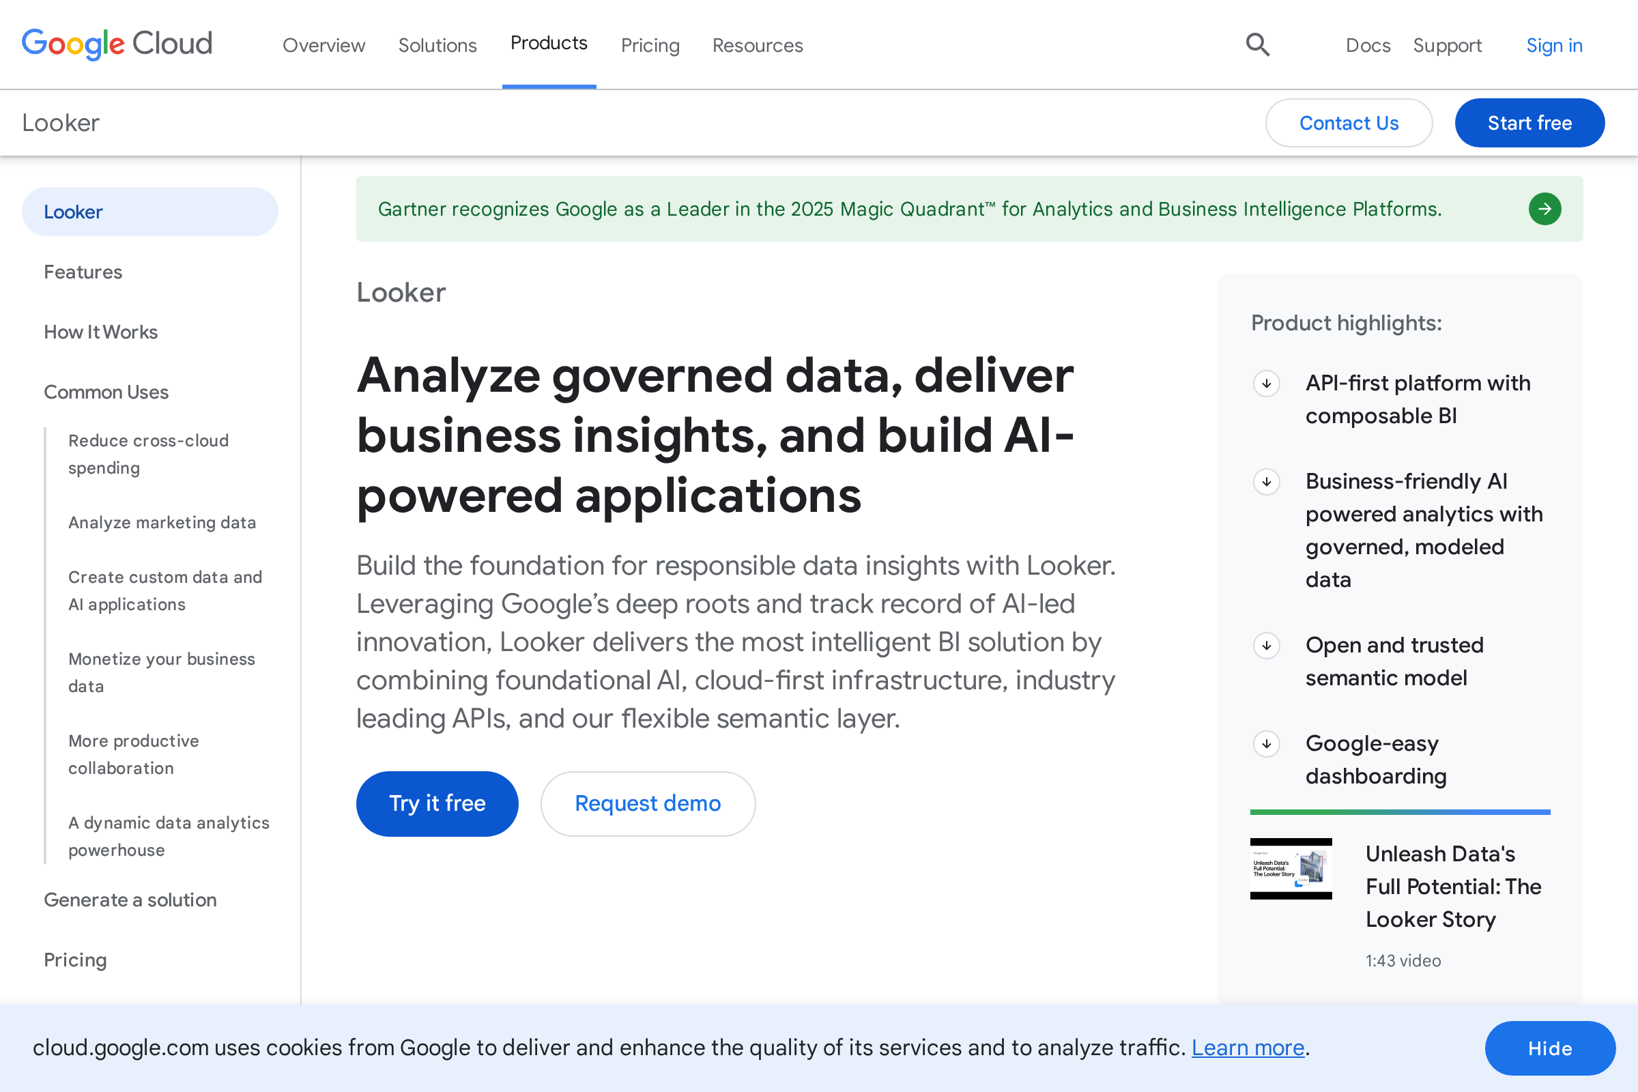Screen dimensions: 1638x1092
Task: Click the arrow icon next to Business-friendly AI highlight
Action: (x=1267, y=482)
